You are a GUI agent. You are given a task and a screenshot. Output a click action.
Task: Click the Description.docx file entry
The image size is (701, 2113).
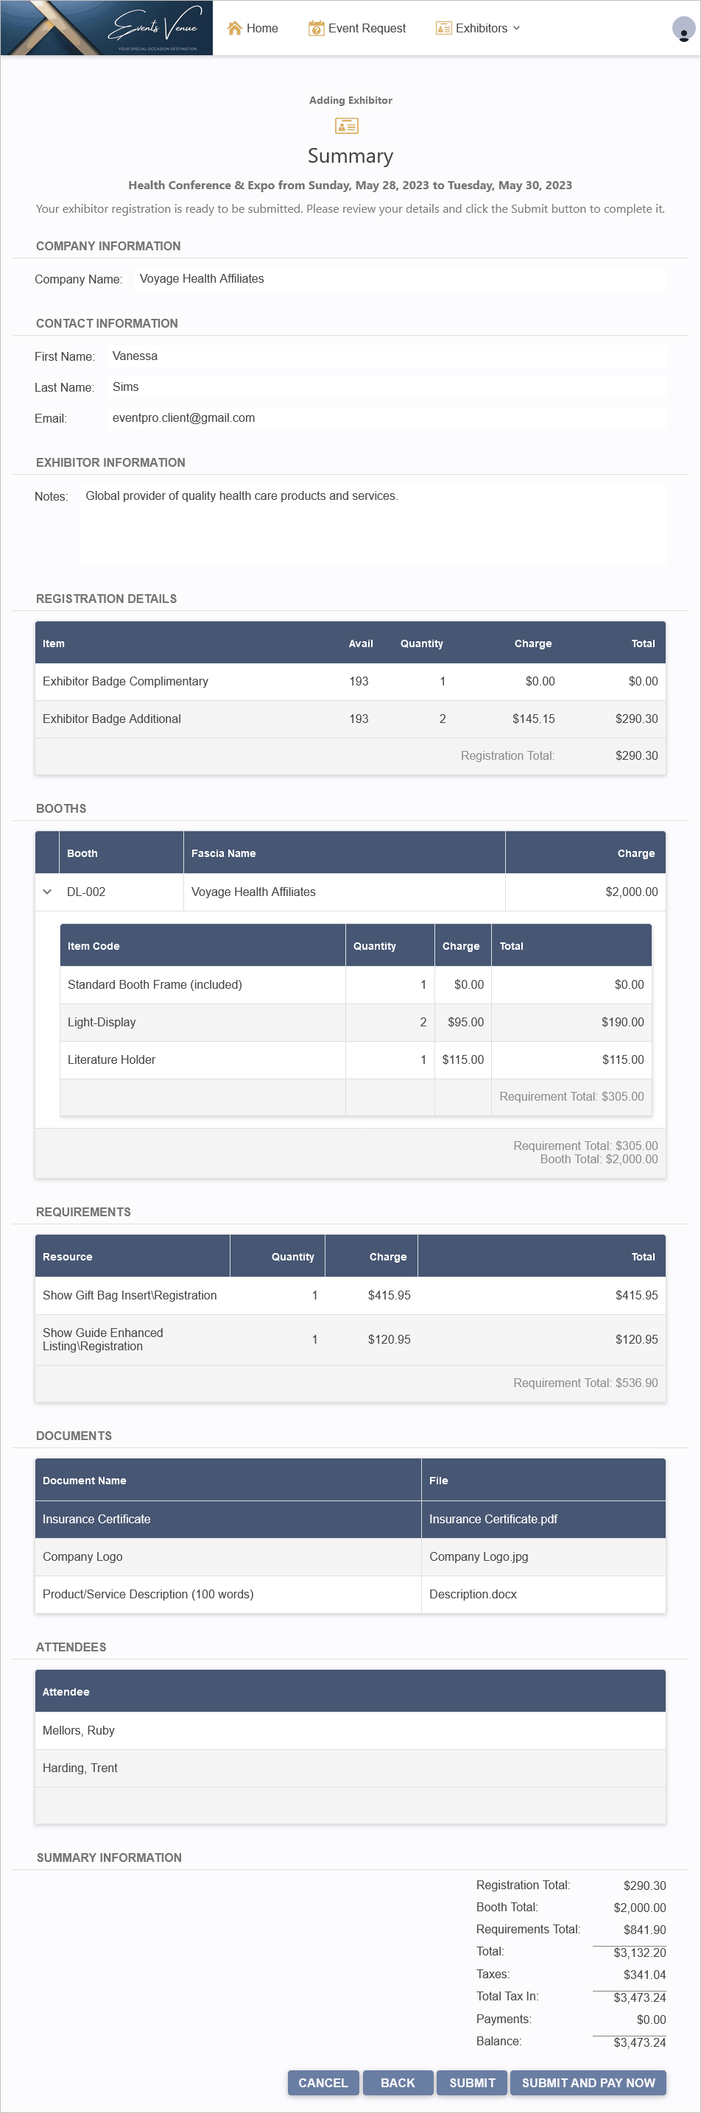tap(473, 1595)
